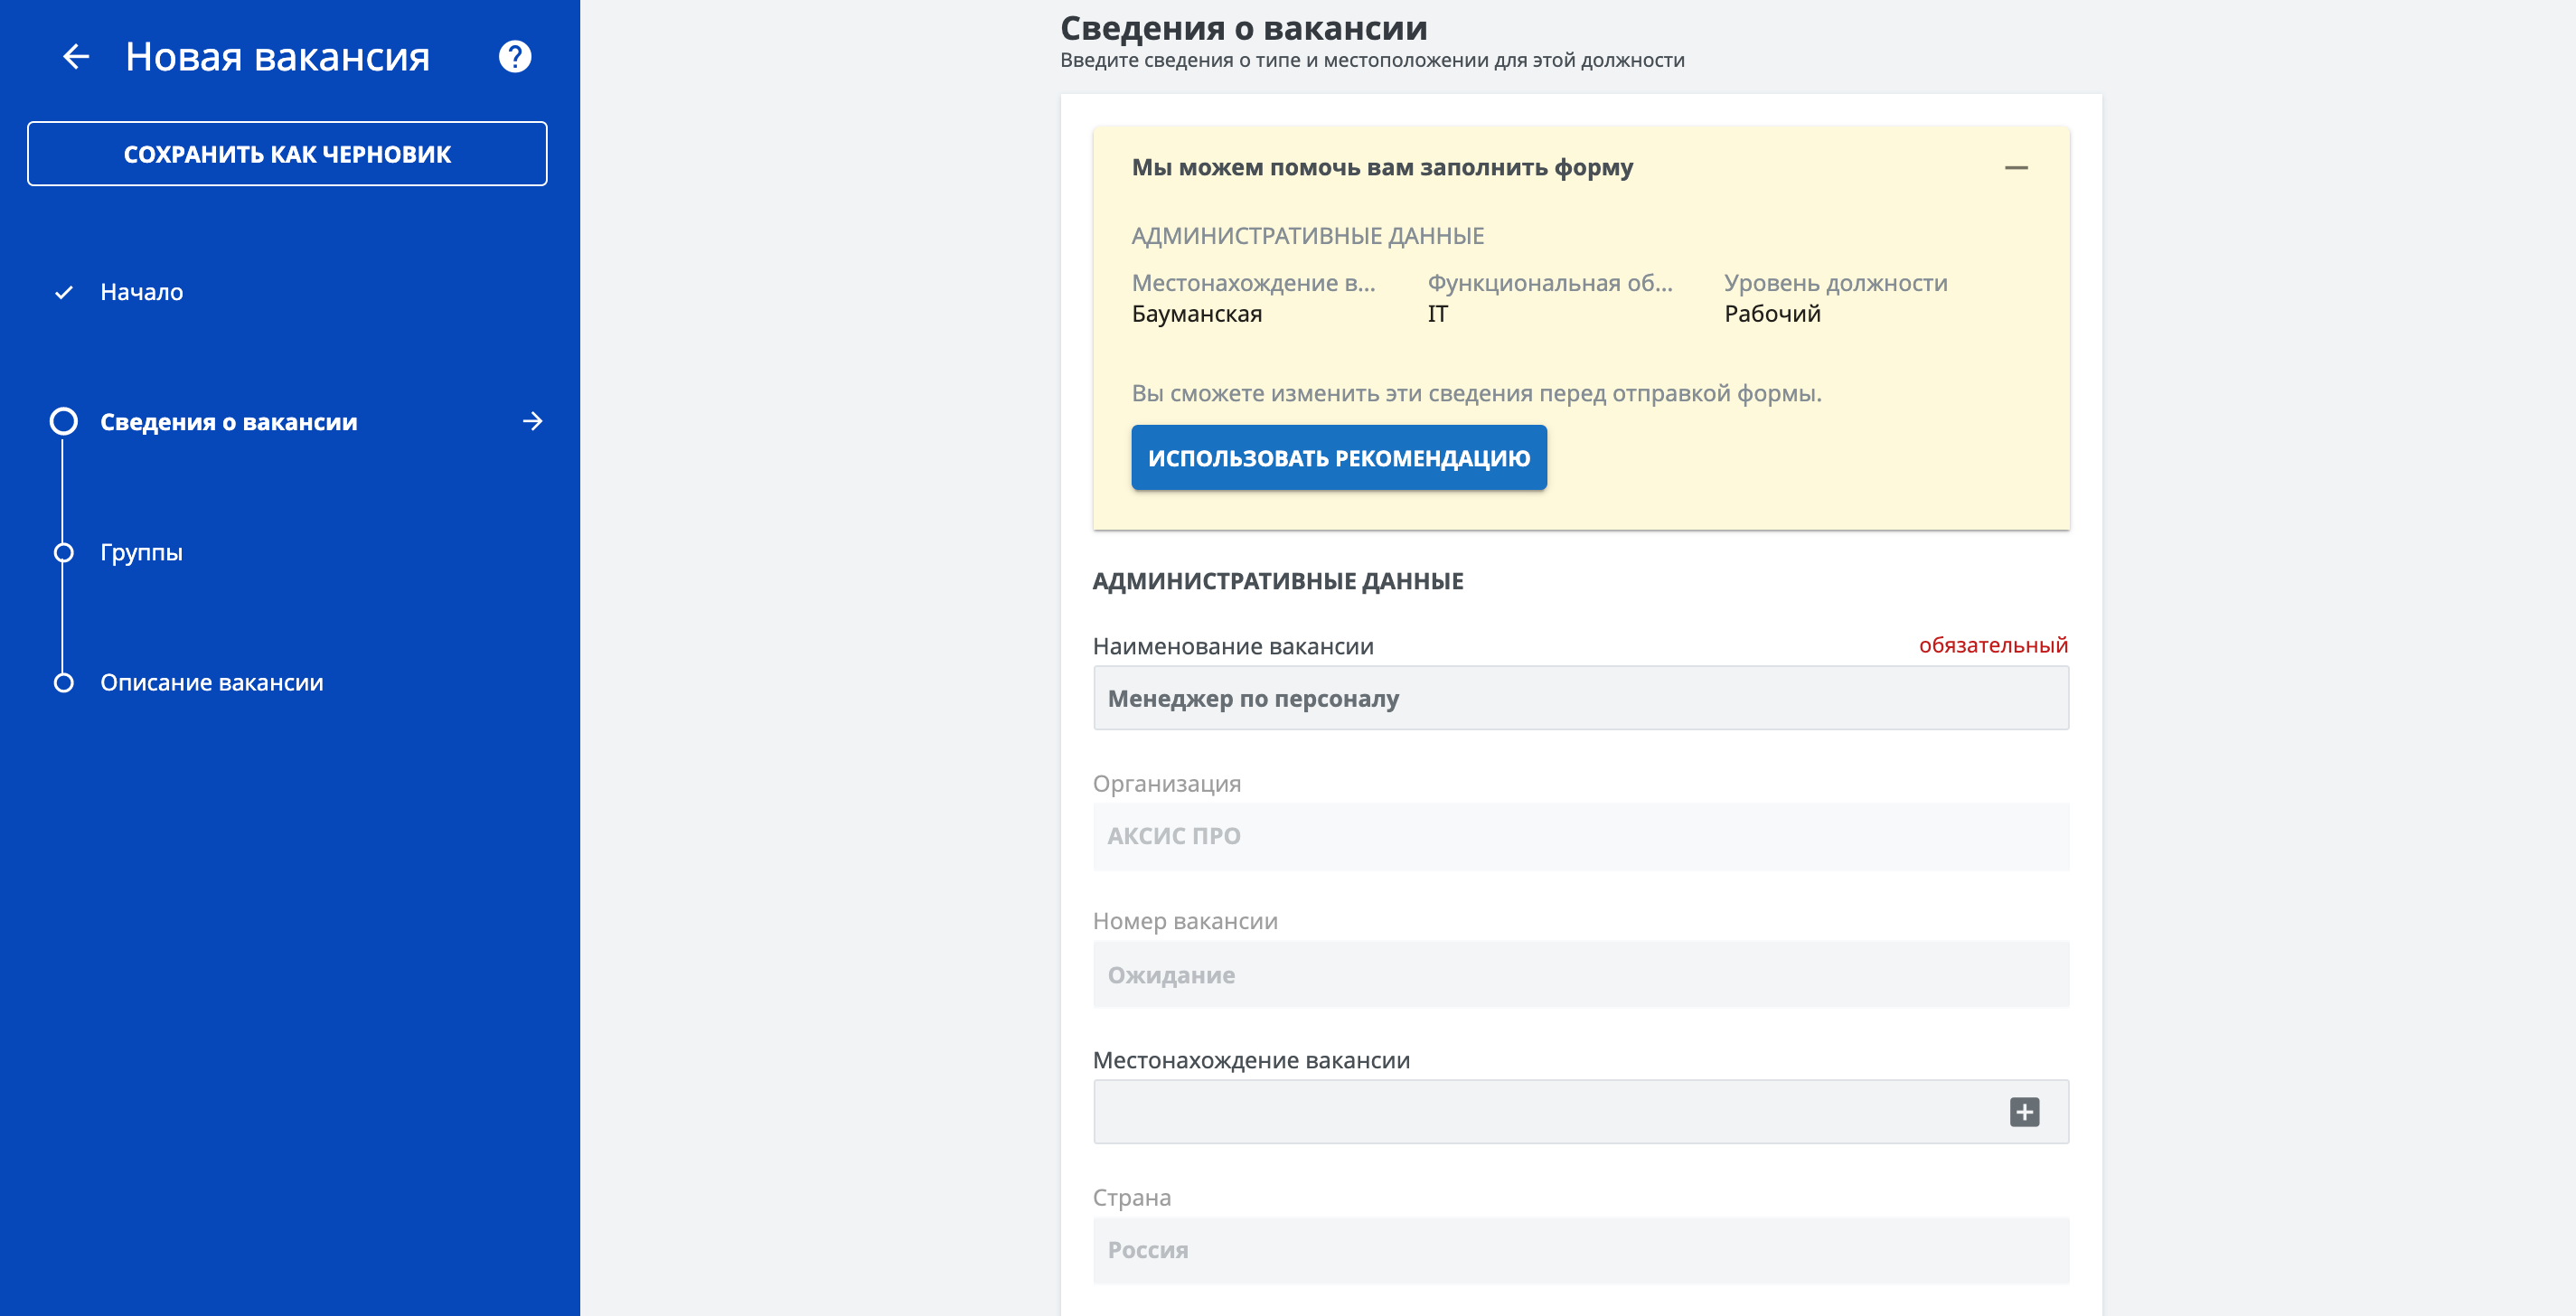The height and width of the screenshot is (1316, 2576).
Task: Click the circle beside Описание вакансии
Action: click(64, 682)
